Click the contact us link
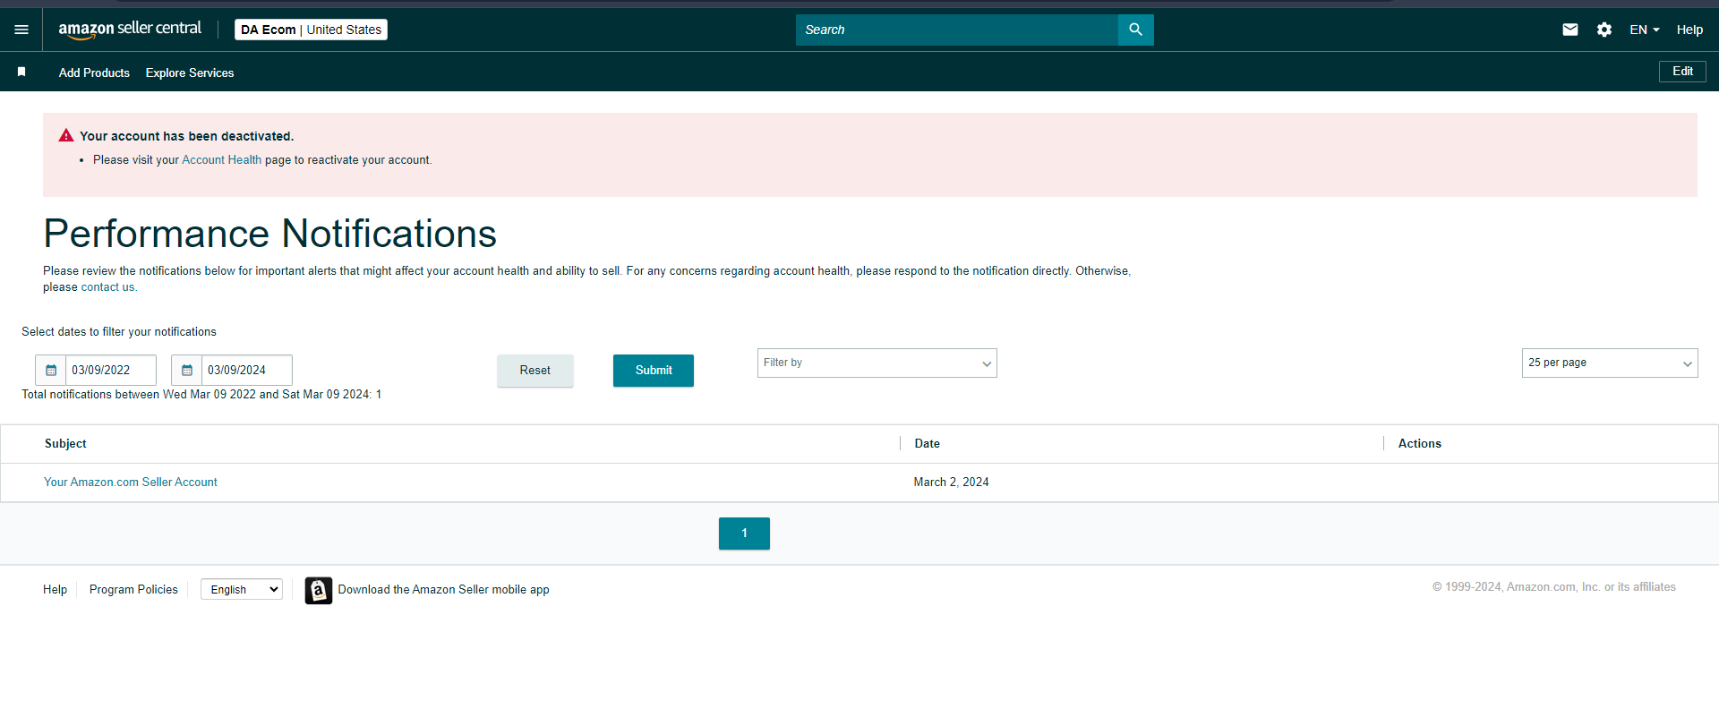1719x709 pixels. click(107, 287)
